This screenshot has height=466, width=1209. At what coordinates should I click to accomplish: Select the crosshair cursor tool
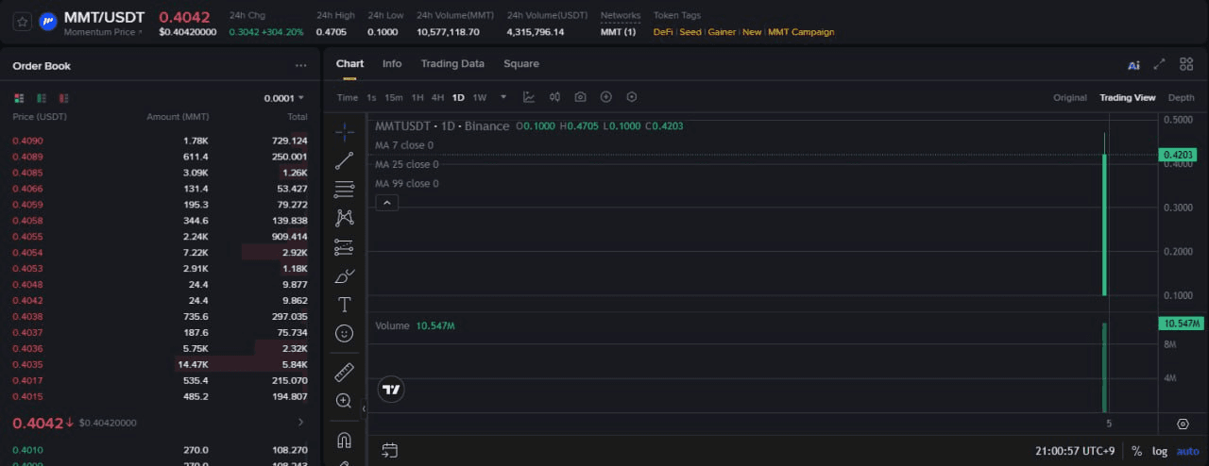click(345, 131)
